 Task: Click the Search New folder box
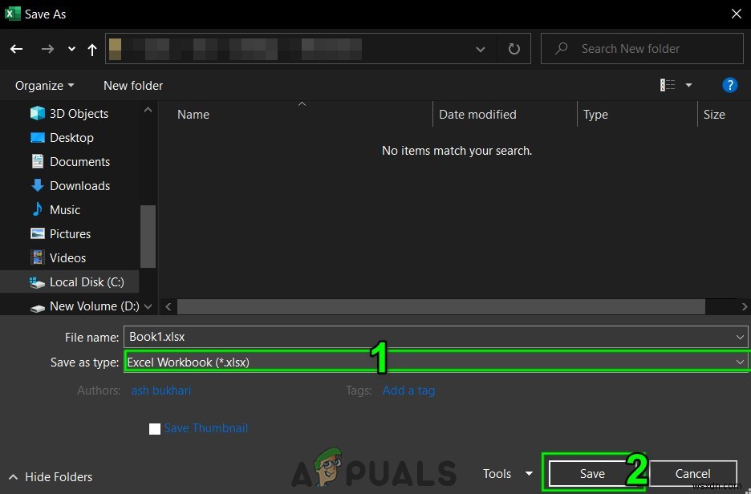pyautogui.click(x=642, y=48)
